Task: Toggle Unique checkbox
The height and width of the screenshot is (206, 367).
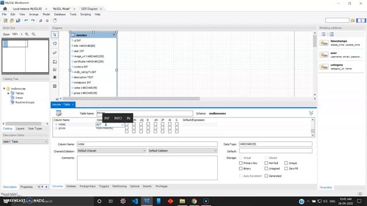Action: (286, 163)
